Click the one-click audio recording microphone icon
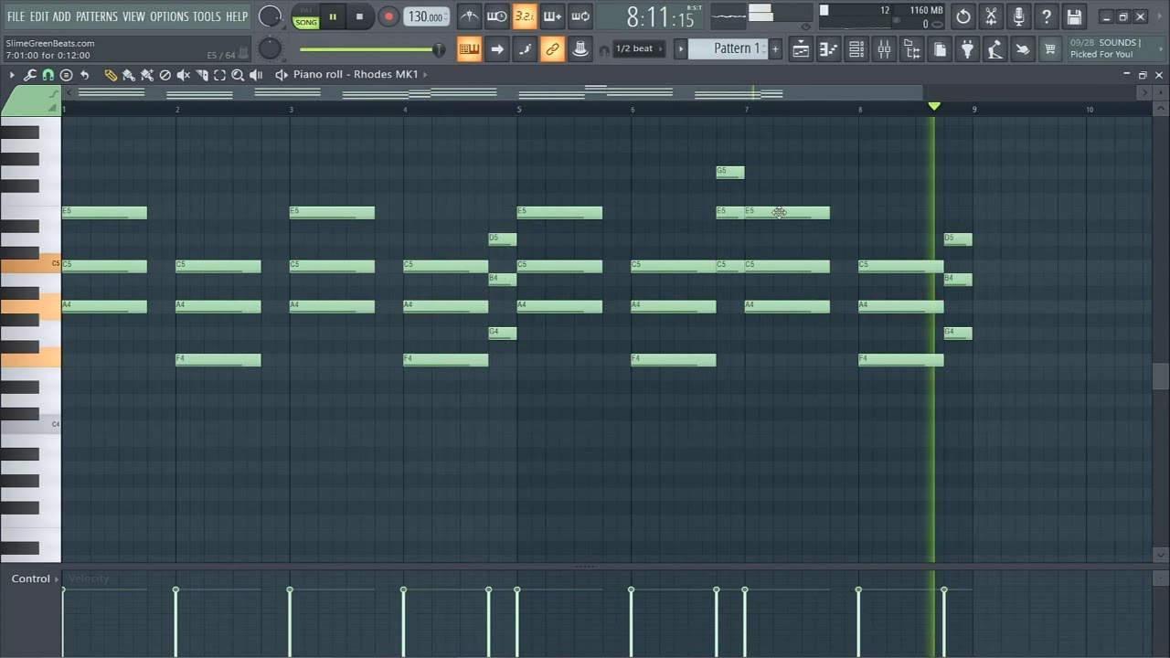 click(x=1019, y=16)
